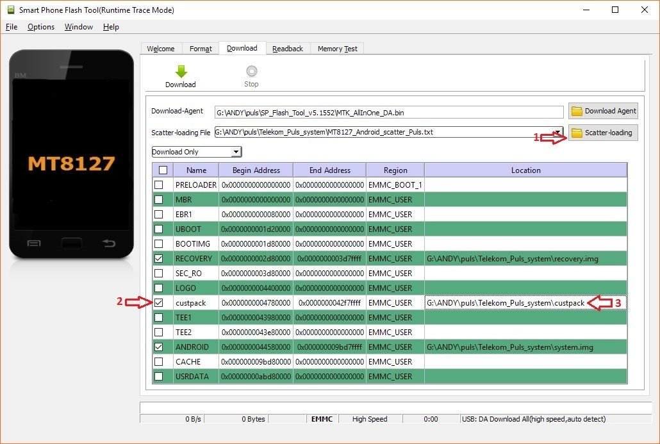Click the phone menu key icon
The image size is (660, 444).
34,243
